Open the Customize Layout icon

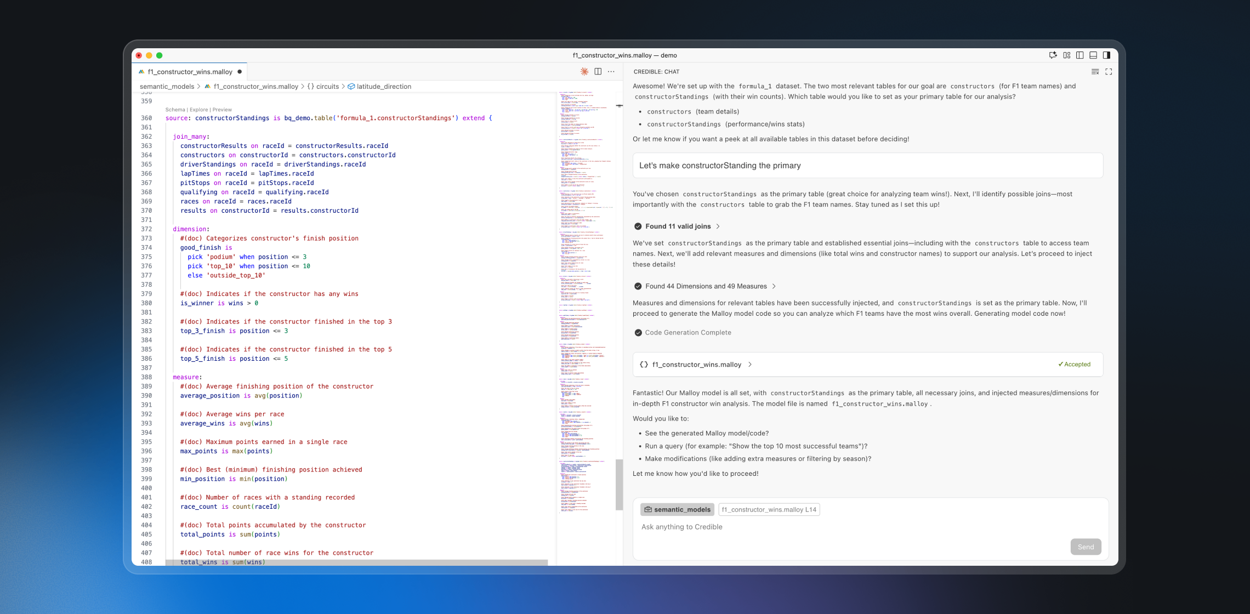1067,55
